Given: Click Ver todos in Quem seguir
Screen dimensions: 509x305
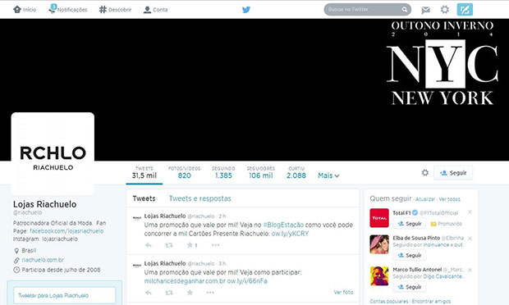Looking at the screenshot, I should tap(449, 199).
